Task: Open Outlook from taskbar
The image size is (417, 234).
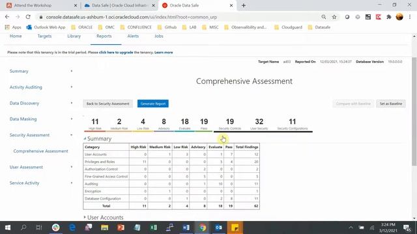Action: click(219, 227)
